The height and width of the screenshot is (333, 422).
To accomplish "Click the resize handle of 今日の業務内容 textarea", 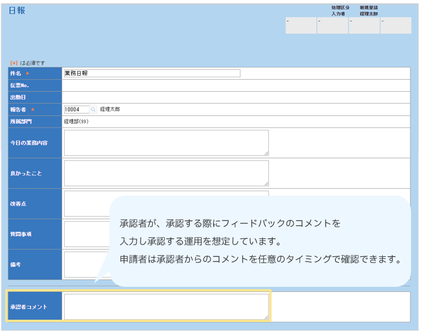I will (266, 154).
